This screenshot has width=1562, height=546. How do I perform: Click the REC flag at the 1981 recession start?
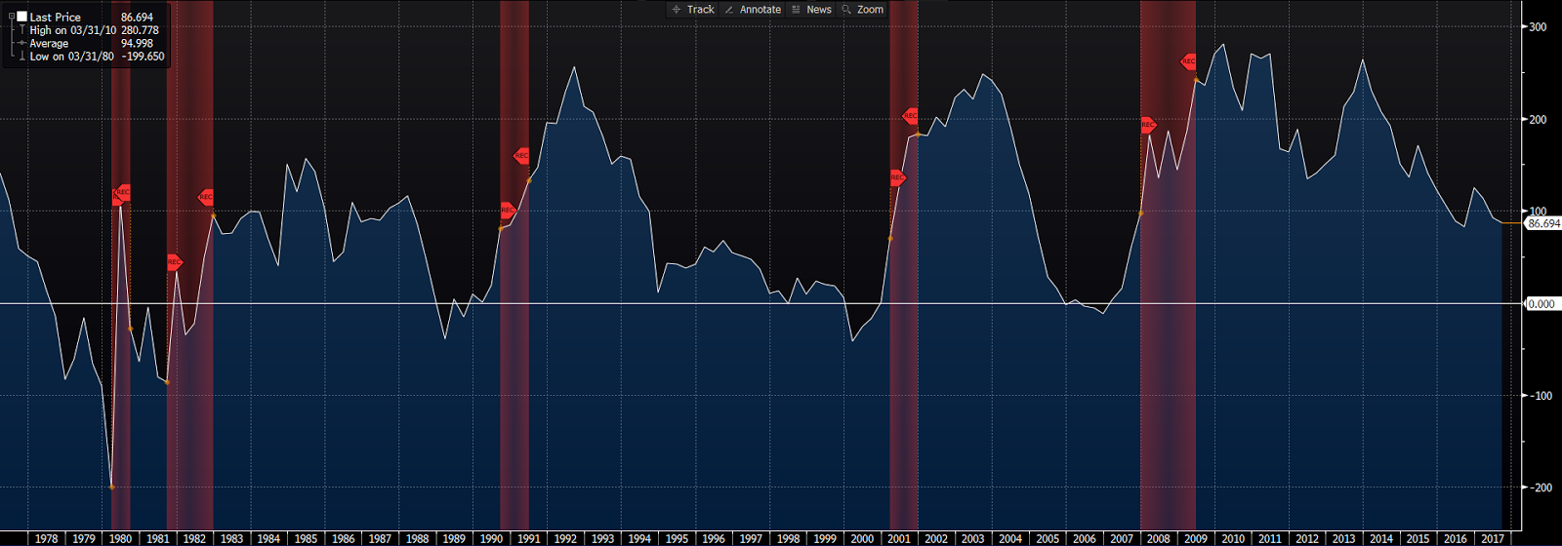click(x=174, y=262)
